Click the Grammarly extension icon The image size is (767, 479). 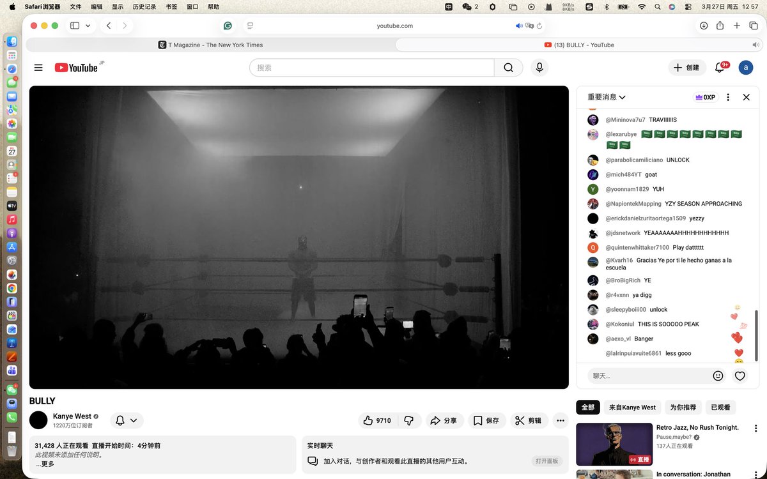click(x=228, y=26)
